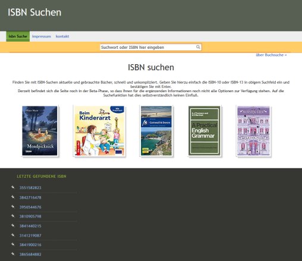This screenshot has width=302, height=261.
Task: Follow the 'über Buchsuche »' link
Action: tap(271, 55)
